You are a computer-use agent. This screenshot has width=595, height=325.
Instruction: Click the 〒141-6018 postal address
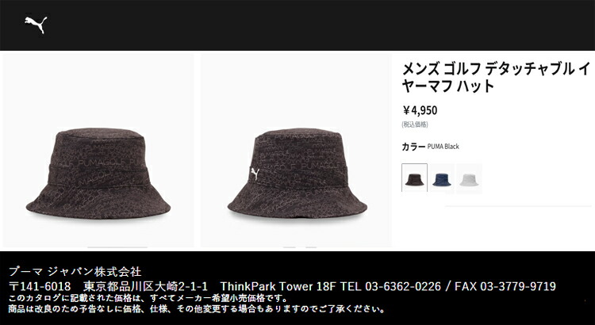40,286
